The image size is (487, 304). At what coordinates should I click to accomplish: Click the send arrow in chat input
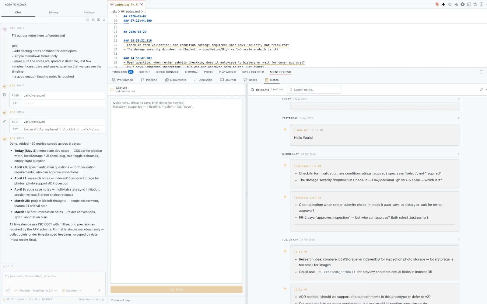pyautogui.click(x=99, y=291)
